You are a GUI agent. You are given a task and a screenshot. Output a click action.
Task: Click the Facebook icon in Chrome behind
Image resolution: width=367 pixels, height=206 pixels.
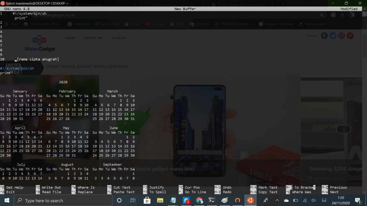(324, 36)
